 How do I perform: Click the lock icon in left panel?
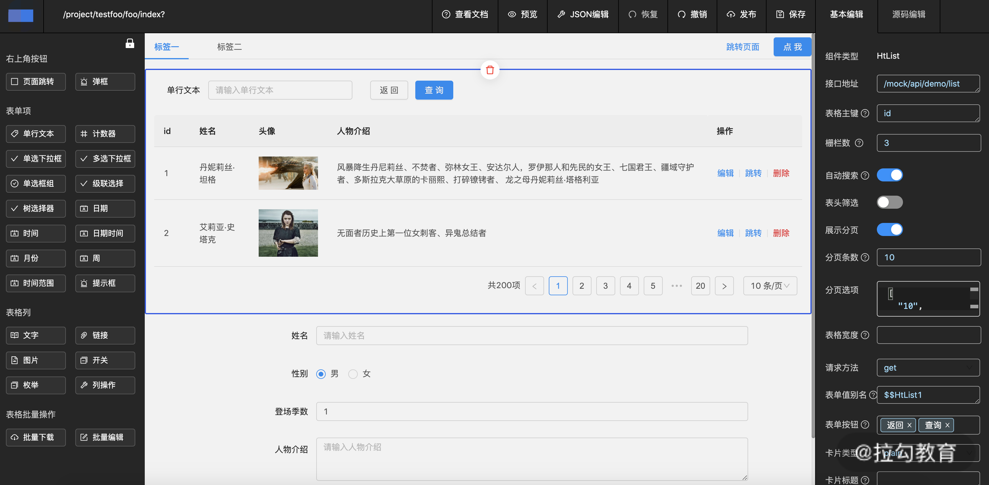click(130, 43)
